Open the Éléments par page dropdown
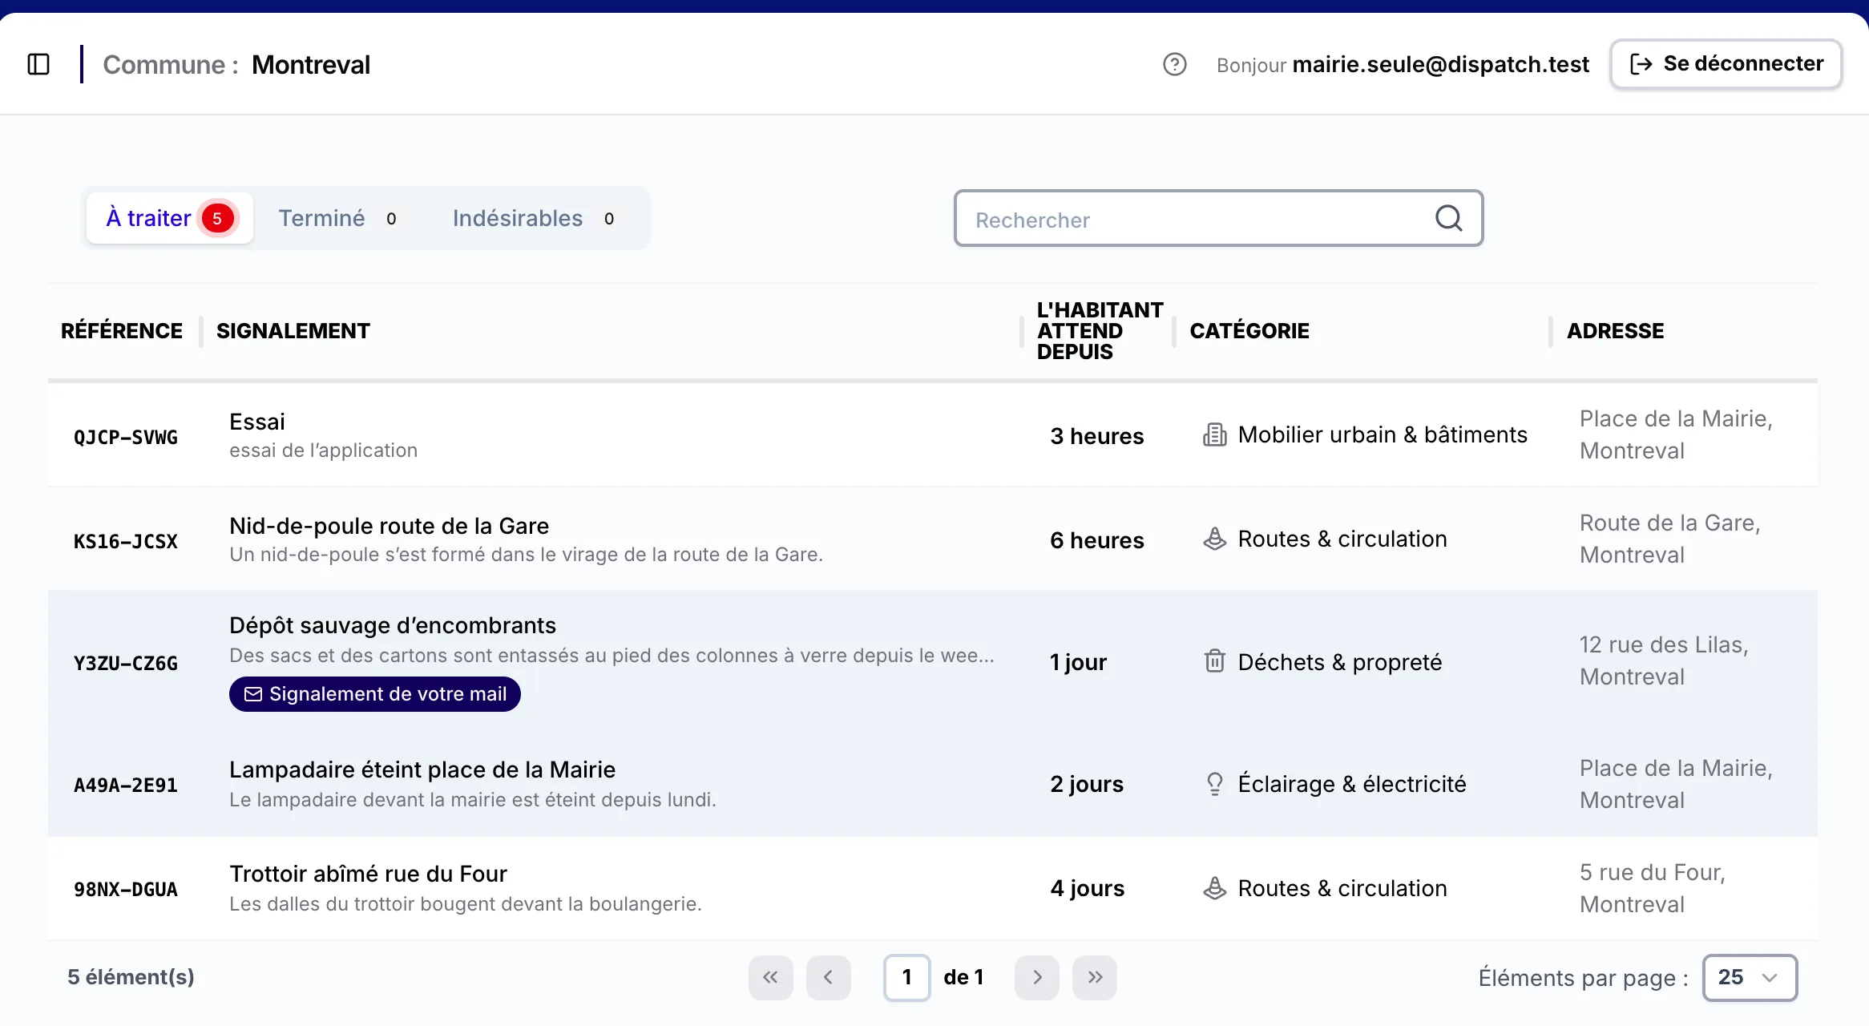Image resolution: width=1869 pixels, height=1026 pixels. point(1750,978)
